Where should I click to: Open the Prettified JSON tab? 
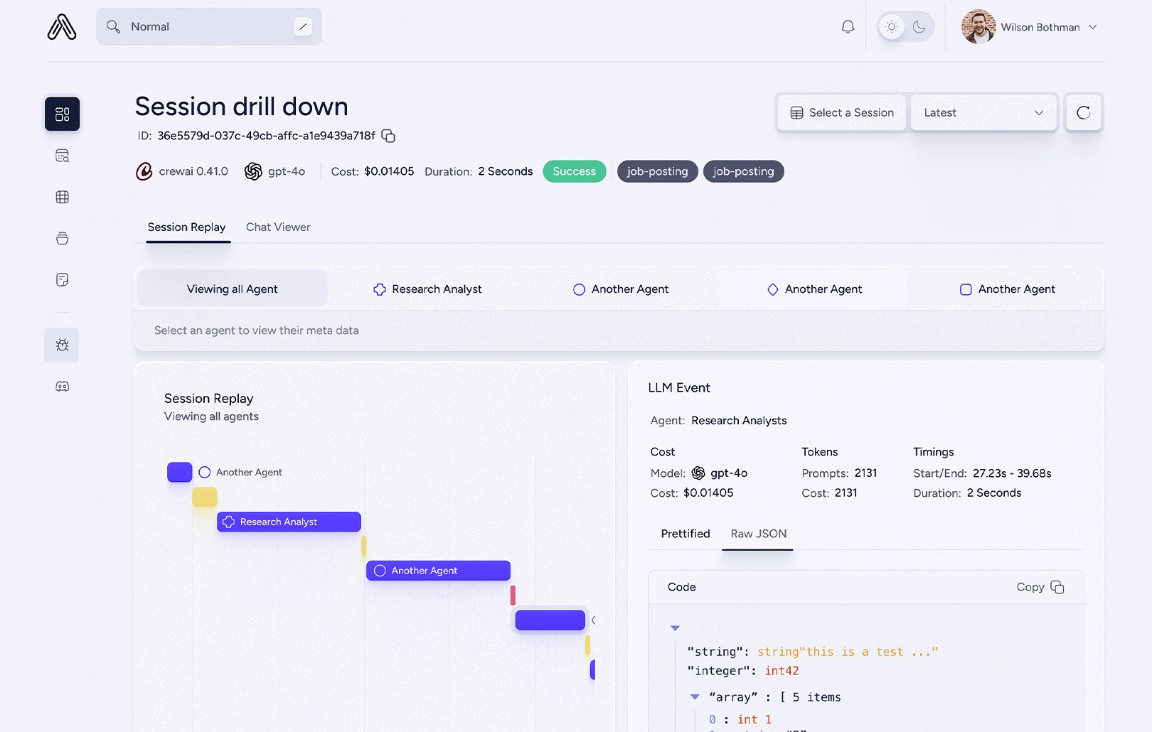684,533
